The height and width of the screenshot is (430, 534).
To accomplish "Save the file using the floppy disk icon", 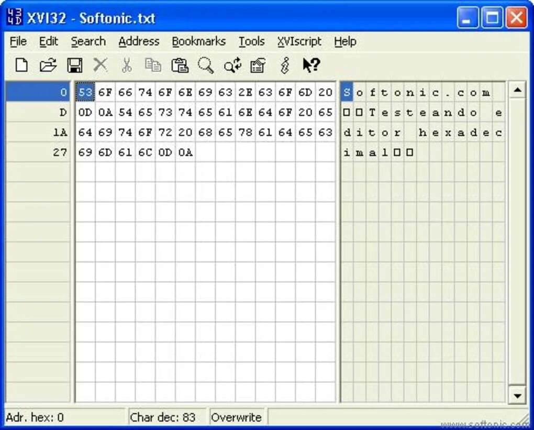I will 74,65.
